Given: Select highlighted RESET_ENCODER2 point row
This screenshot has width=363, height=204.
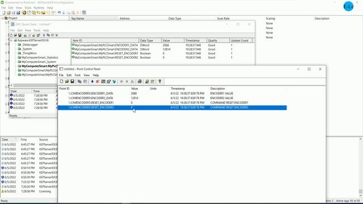Looking at the screenshot, I should tap(172, 108).
